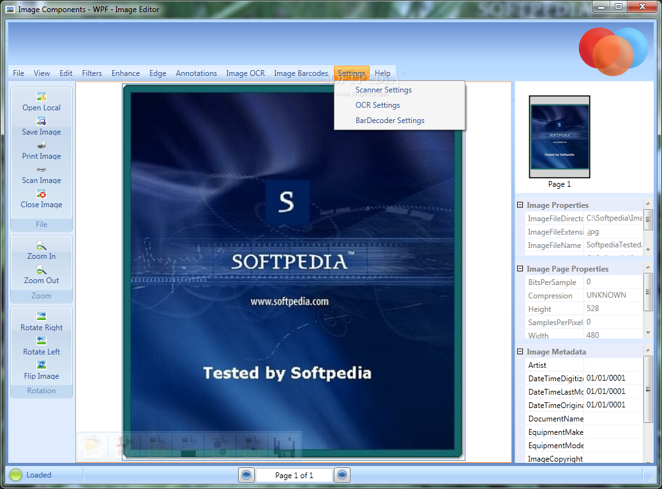Viewport: 662px width, 489px height.
Task: Click the Rotate Left icon
Action: pyautogui.click(x=41, y=340)
